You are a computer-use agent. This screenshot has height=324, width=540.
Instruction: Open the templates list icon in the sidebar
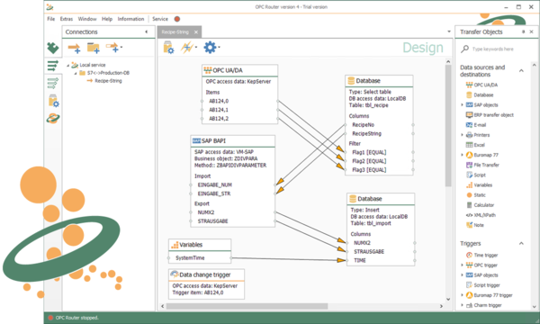click(53, 84)
